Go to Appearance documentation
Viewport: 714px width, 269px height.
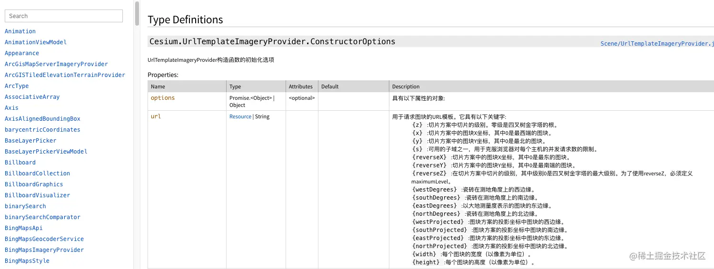[x=22, y=53]
